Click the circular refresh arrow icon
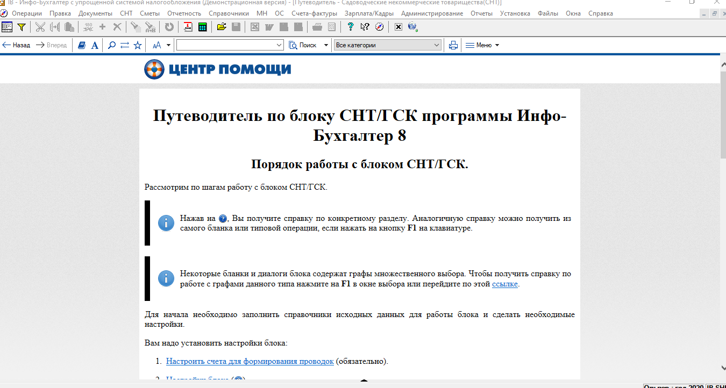This screenshot has height=388, width=726. click(169, 26)
